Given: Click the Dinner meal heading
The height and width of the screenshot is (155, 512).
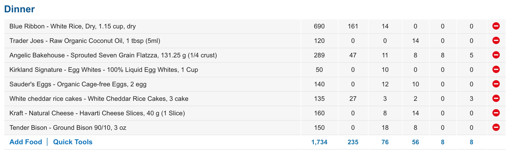Looking at the screenshot, I should pyautogui.click(x=19, y=9).
